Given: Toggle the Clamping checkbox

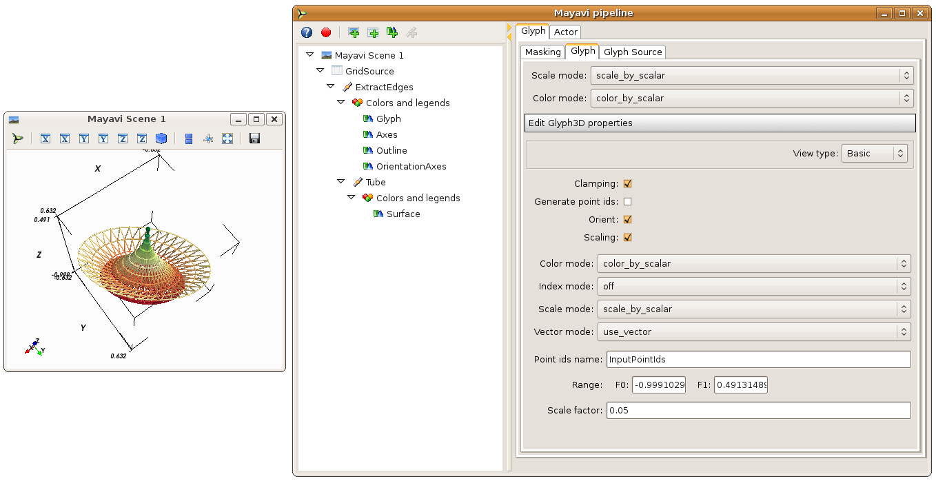Looking at the screenshot, I should pyautogui.click(x=627, y=184).
